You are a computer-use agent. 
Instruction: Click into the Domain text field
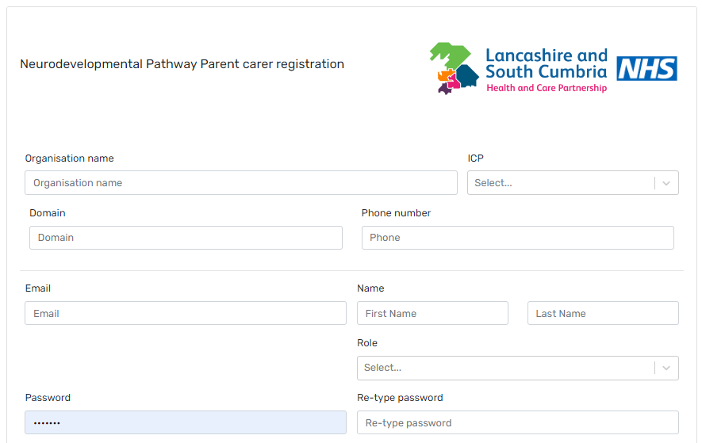(x=186, y=238)
